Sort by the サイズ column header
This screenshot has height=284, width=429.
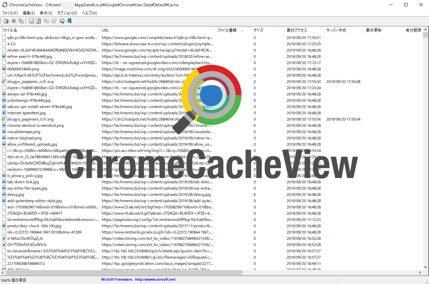pyautogui.click(x=268, y=30)
